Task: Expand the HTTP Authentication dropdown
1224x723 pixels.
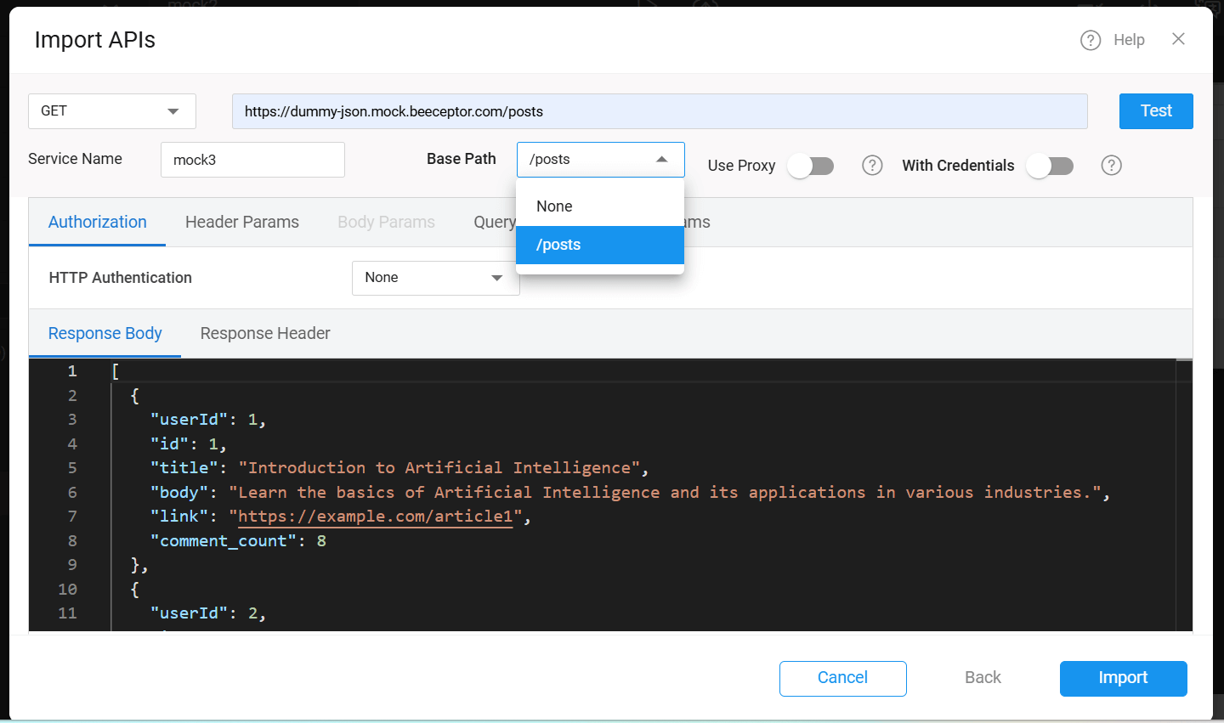Action: [x=435, y=278]
